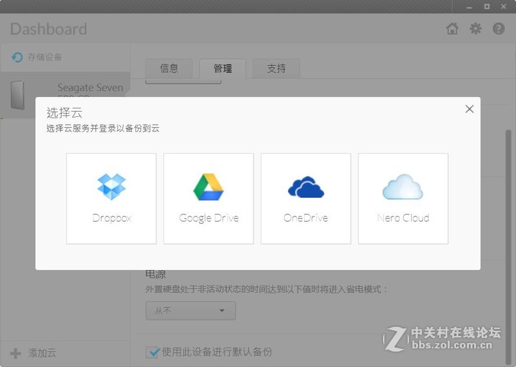
Task: Choose the OneDrive cloud service
Action: pyautogui.click(x=306, y=198)
